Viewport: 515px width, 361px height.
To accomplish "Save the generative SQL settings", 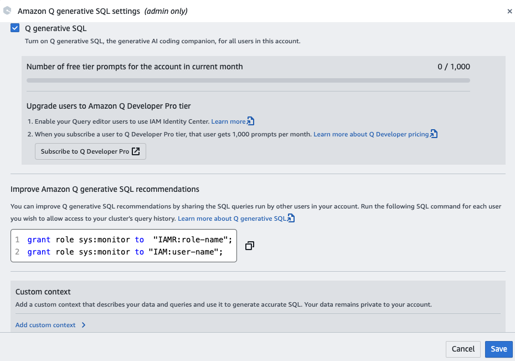I will (x=498, y=349).
